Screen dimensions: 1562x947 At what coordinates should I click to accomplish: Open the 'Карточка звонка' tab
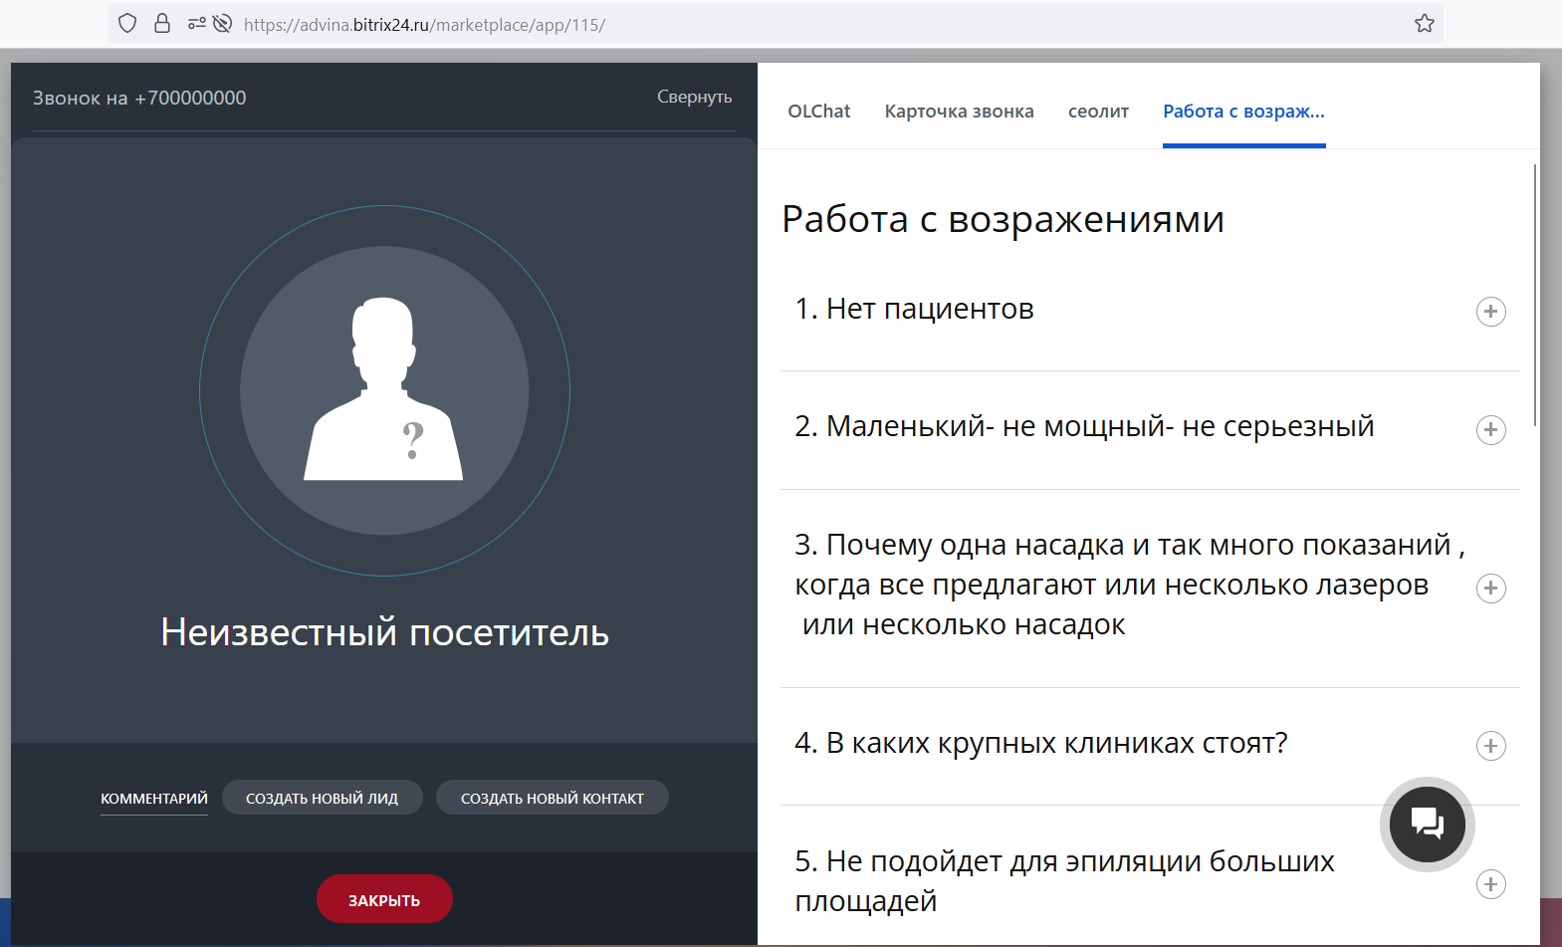coord(959,112)
